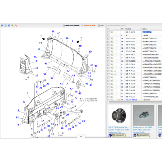Click callout 17 near the lower bracket

(57, 125)
